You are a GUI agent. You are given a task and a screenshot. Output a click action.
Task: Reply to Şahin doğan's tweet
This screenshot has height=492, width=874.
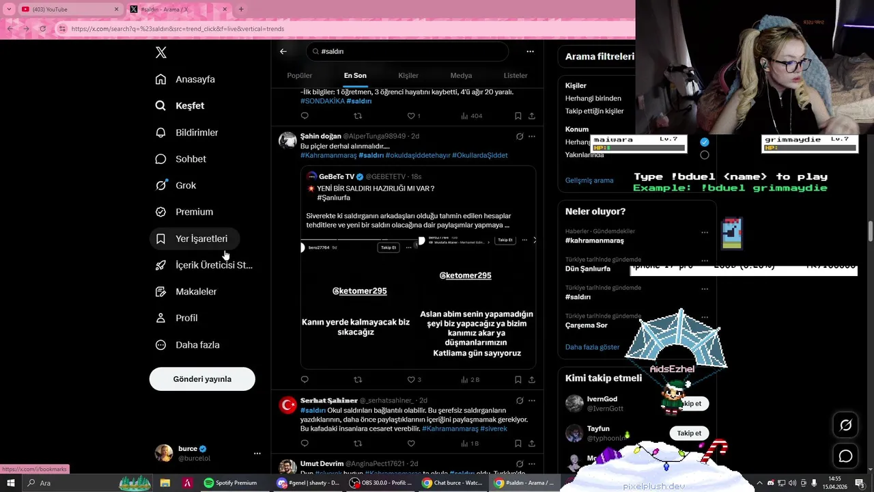[305, 380]
